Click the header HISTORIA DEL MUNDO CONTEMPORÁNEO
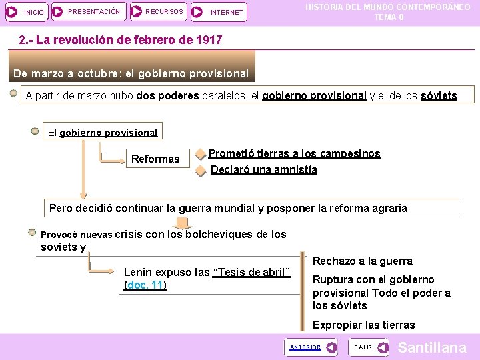Image resolution: width=480 pixels, height=360 pixels. point(388,7)
